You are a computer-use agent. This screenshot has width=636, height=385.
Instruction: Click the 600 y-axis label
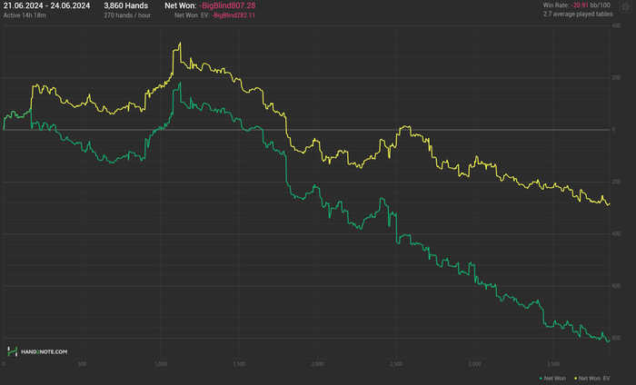point(616,286)
